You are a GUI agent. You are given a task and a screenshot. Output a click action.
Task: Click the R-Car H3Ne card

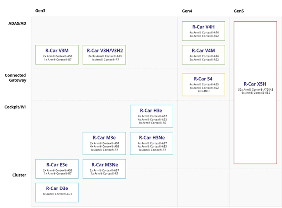151,144
